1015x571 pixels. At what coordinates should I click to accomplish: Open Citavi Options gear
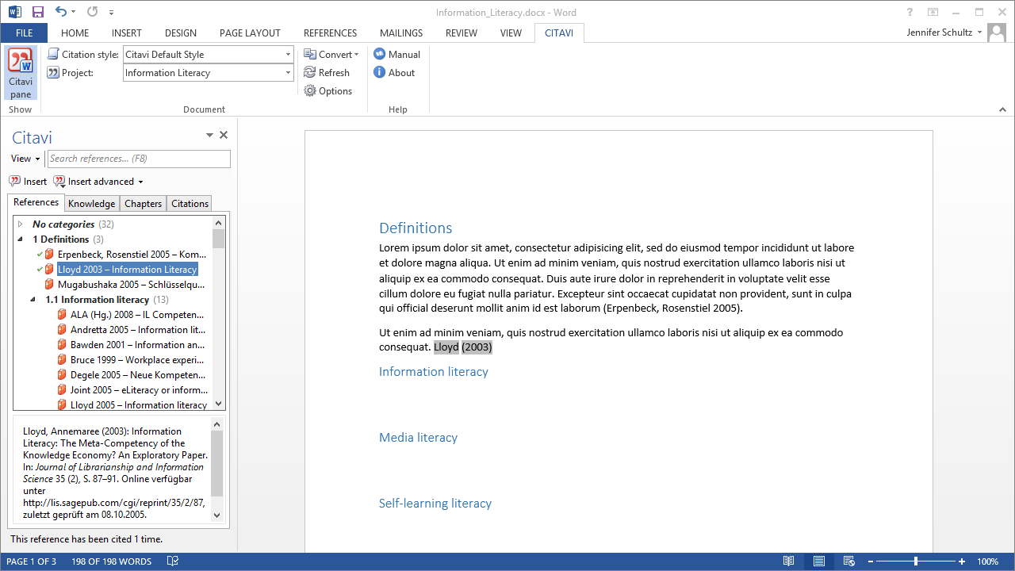click(310, 90)
